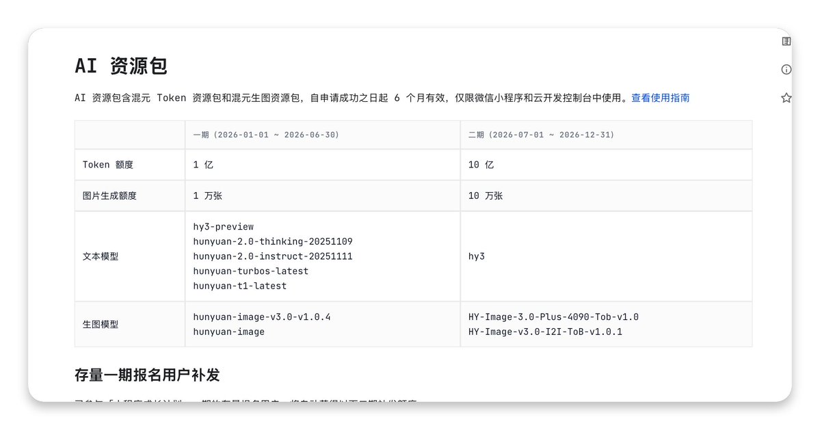
Task: Click hunyuan-2.0-thinking-20251109 model name
Action: 272,241
